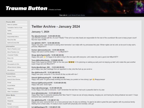
Task: Click the sun emoji in Shogo's tweet
Action: click(x=44, y=57)
